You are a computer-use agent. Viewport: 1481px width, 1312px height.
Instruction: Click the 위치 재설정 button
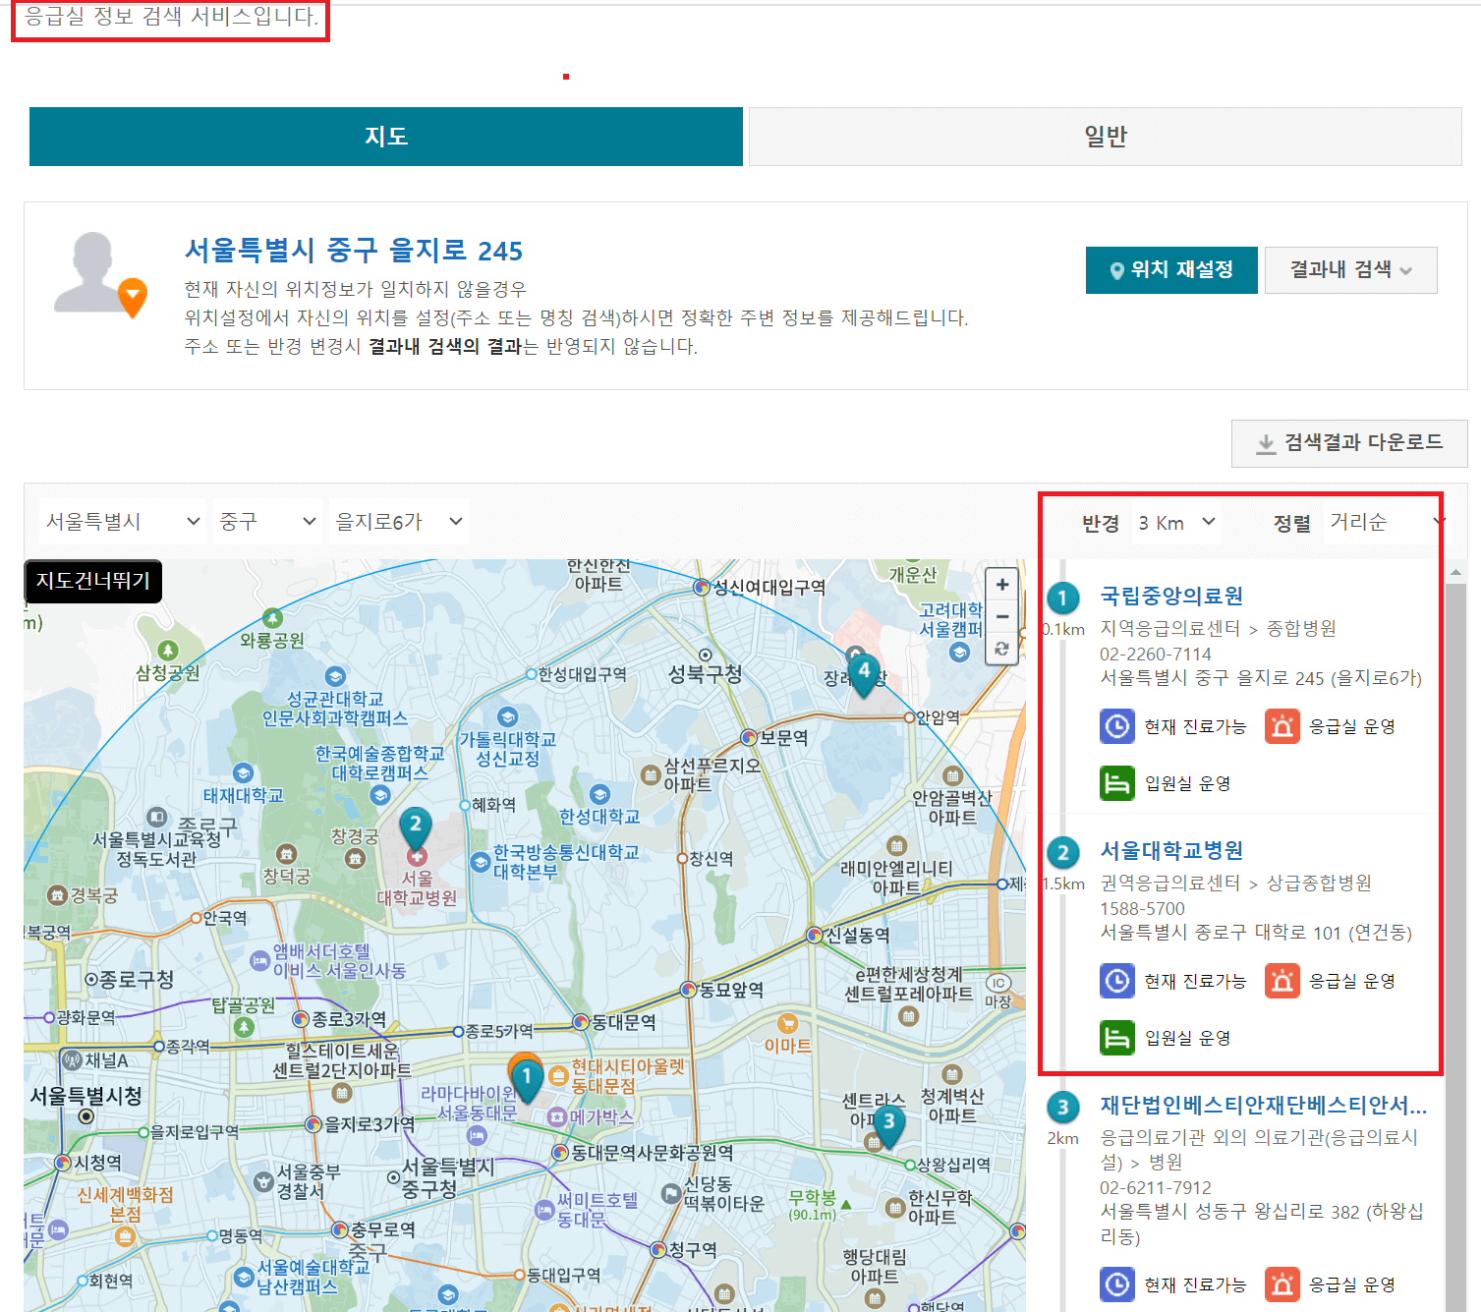1171,270
